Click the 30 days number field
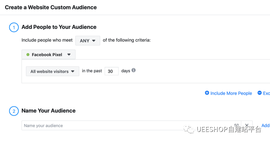270x141 pixels. pos(111,71)
